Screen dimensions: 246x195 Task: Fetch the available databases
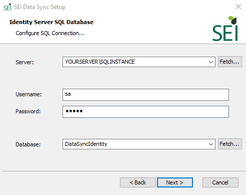point(230,144)
